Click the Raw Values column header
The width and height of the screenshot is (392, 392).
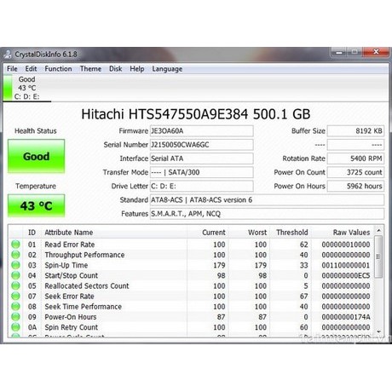(343, 233)
